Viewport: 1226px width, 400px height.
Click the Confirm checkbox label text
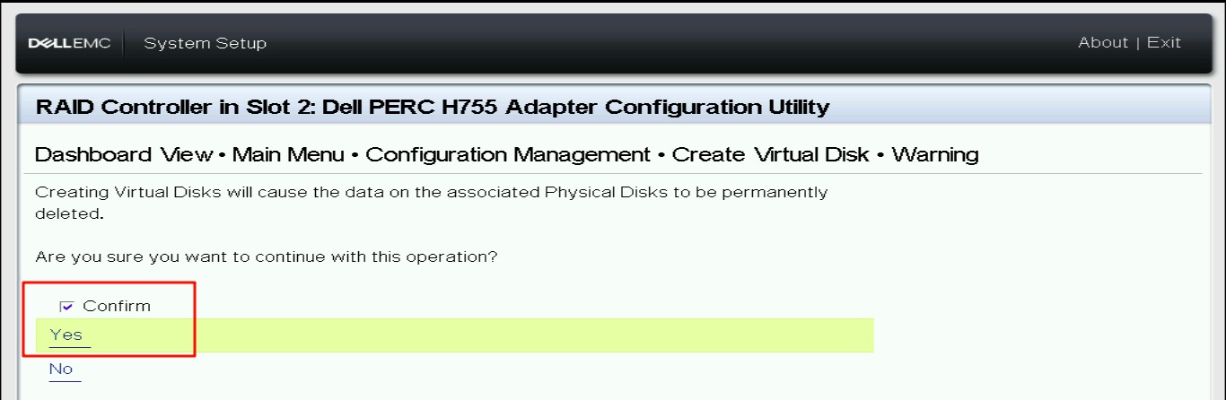pyautogui.click(x=117, y=306)
